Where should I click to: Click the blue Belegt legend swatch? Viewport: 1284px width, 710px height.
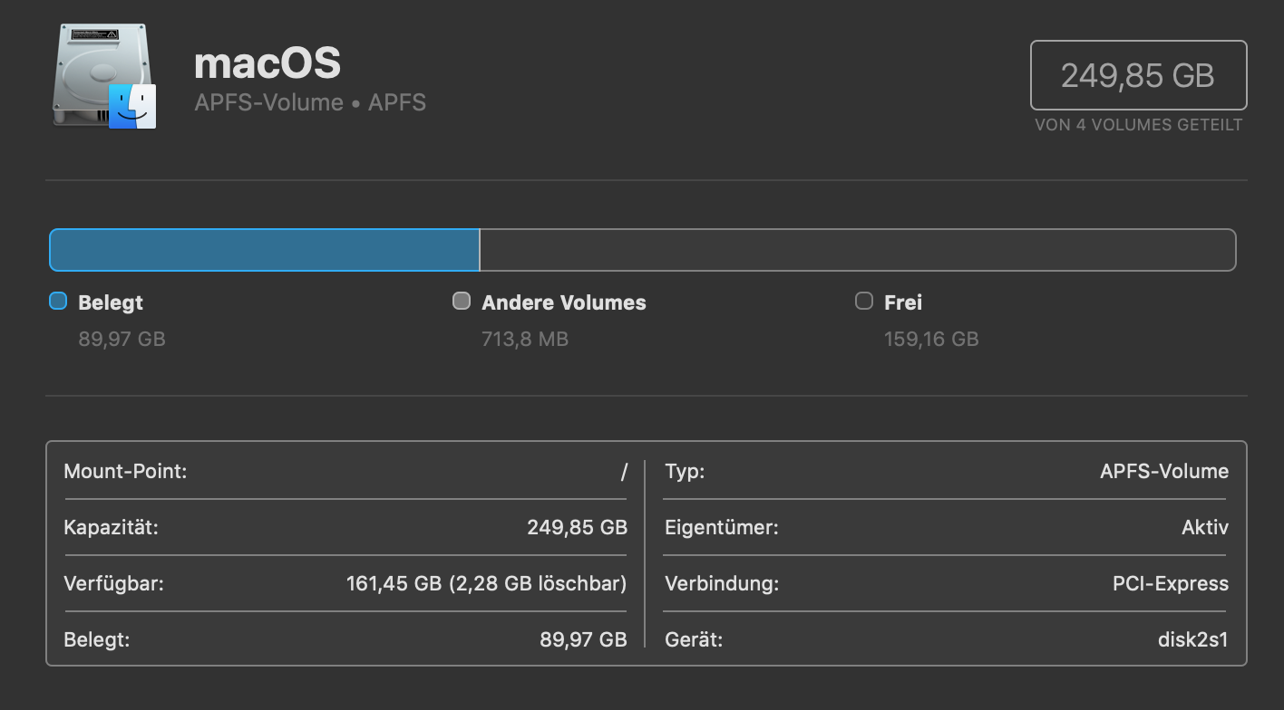[58, 302]
